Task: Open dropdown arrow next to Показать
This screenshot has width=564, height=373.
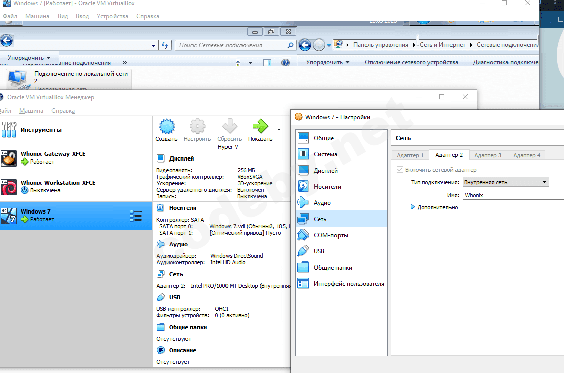Action: coord(279,130)
